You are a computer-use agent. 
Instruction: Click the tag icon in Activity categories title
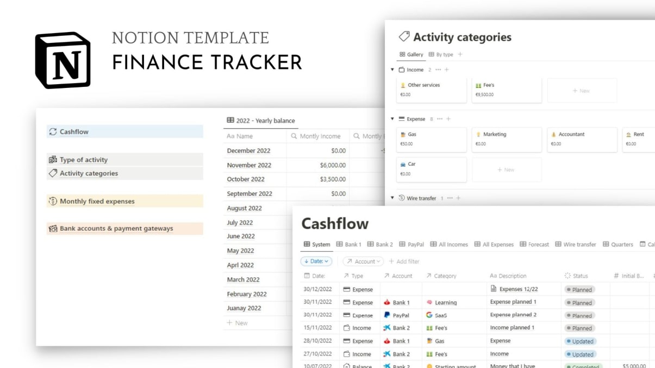point(404,36)
